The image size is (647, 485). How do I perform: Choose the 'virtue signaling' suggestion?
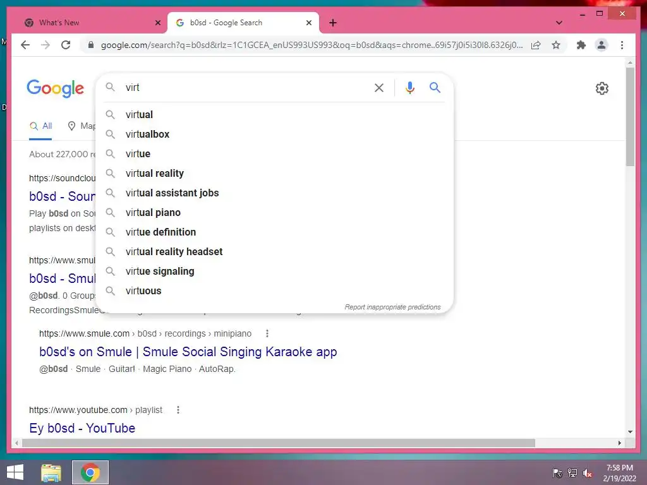(x=274, y=272)
